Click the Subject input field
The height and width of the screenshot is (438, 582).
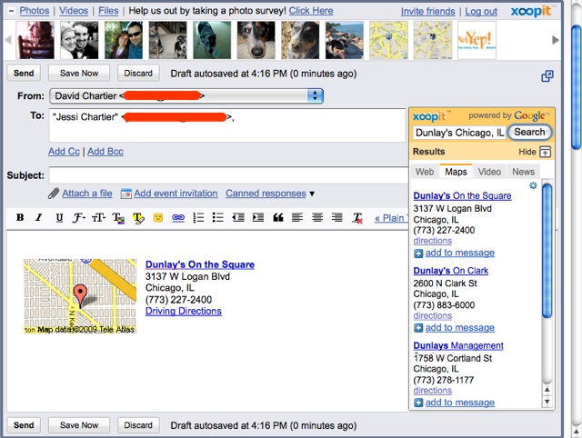tap(228, 175)
